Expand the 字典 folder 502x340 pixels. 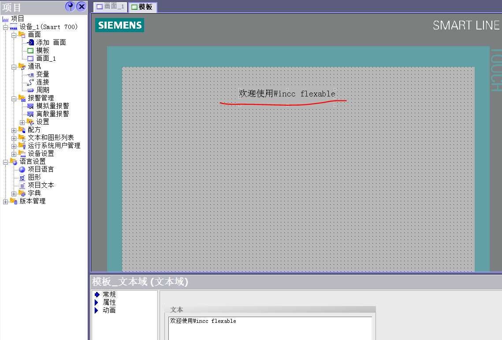click(x=14, y=194)
